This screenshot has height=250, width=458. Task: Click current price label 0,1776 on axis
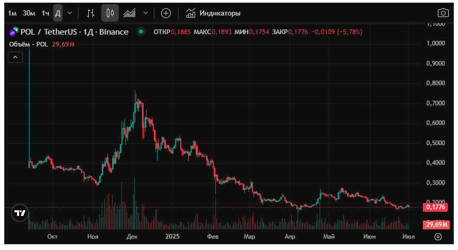click(x=435, y=207)
